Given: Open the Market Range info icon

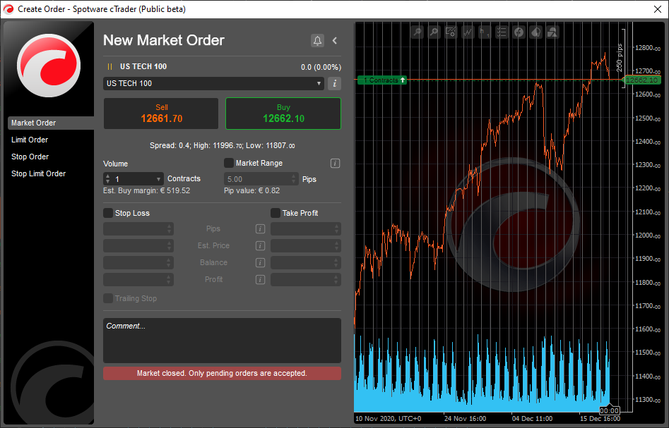Looking at the screenshot, I should (x=336, y=163).
